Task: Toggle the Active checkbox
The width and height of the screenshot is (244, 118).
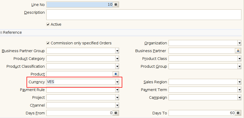Action: point(48,24)
